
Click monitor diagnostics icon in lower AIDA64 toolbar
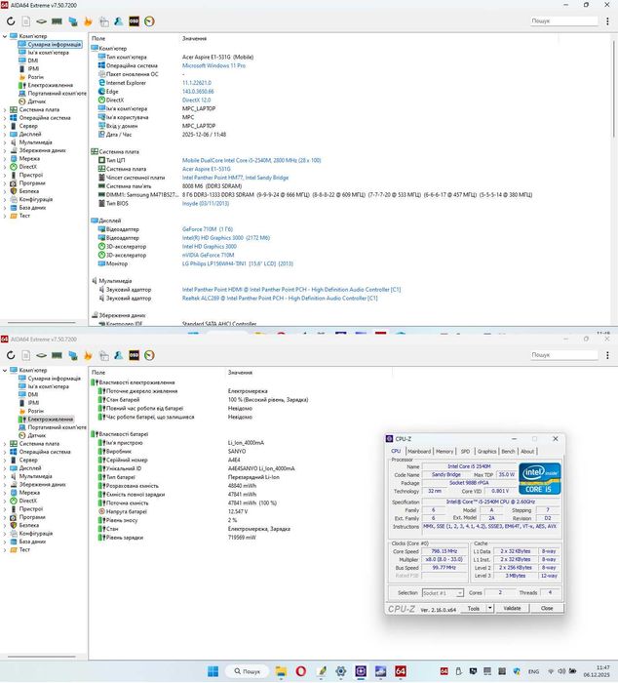point(73,355)
